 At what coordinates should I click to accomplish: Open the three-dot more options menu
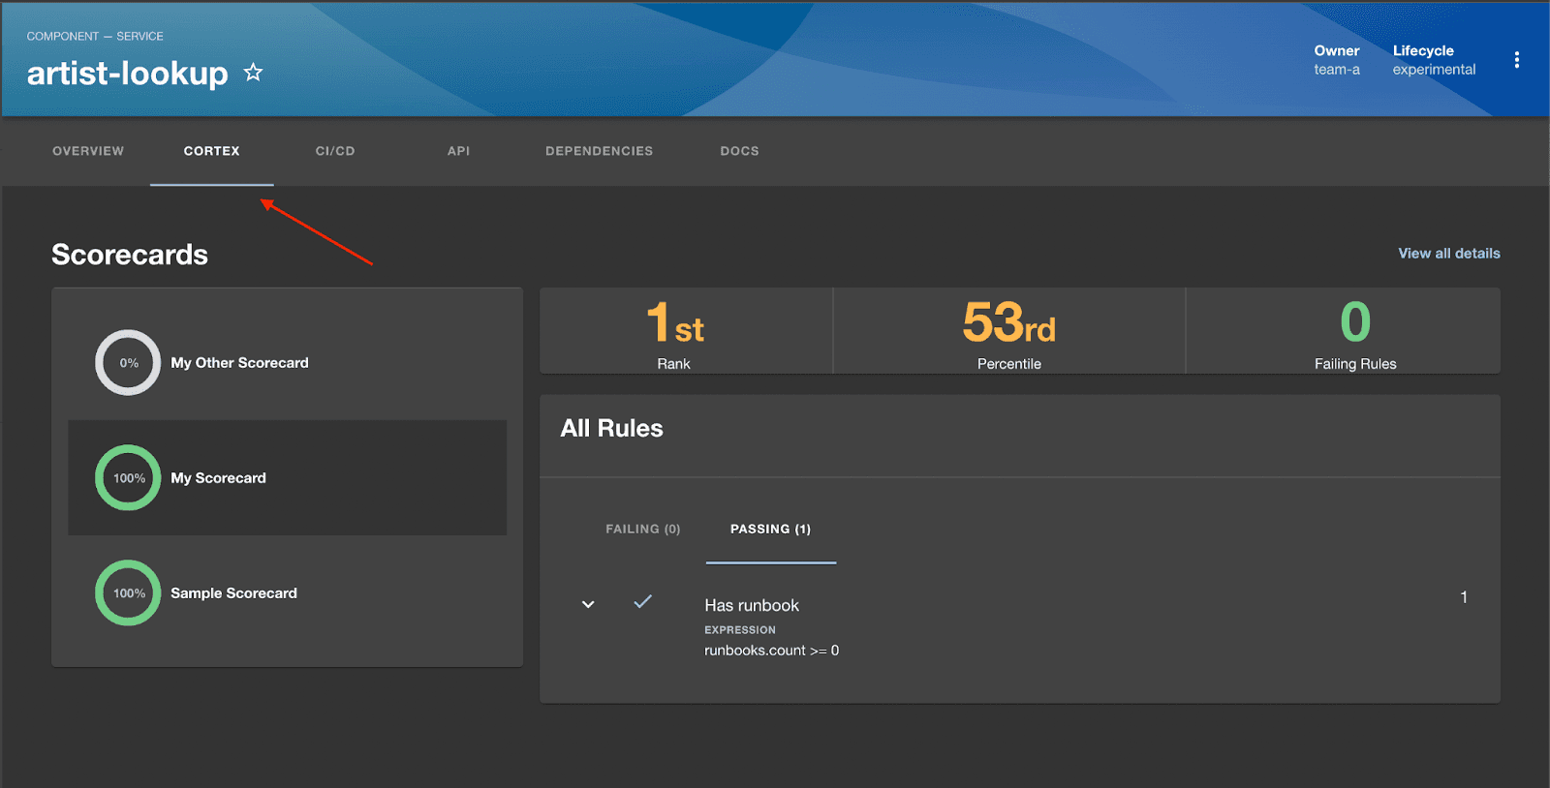[x=1516, y=60]
